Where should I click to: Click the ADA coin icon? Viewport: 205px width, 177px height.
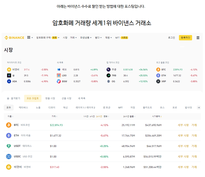9,81
